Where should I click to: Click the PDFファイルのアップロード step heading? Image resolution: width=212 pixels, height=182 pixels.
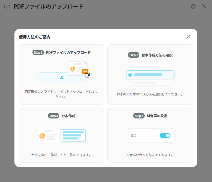[68, 53]
